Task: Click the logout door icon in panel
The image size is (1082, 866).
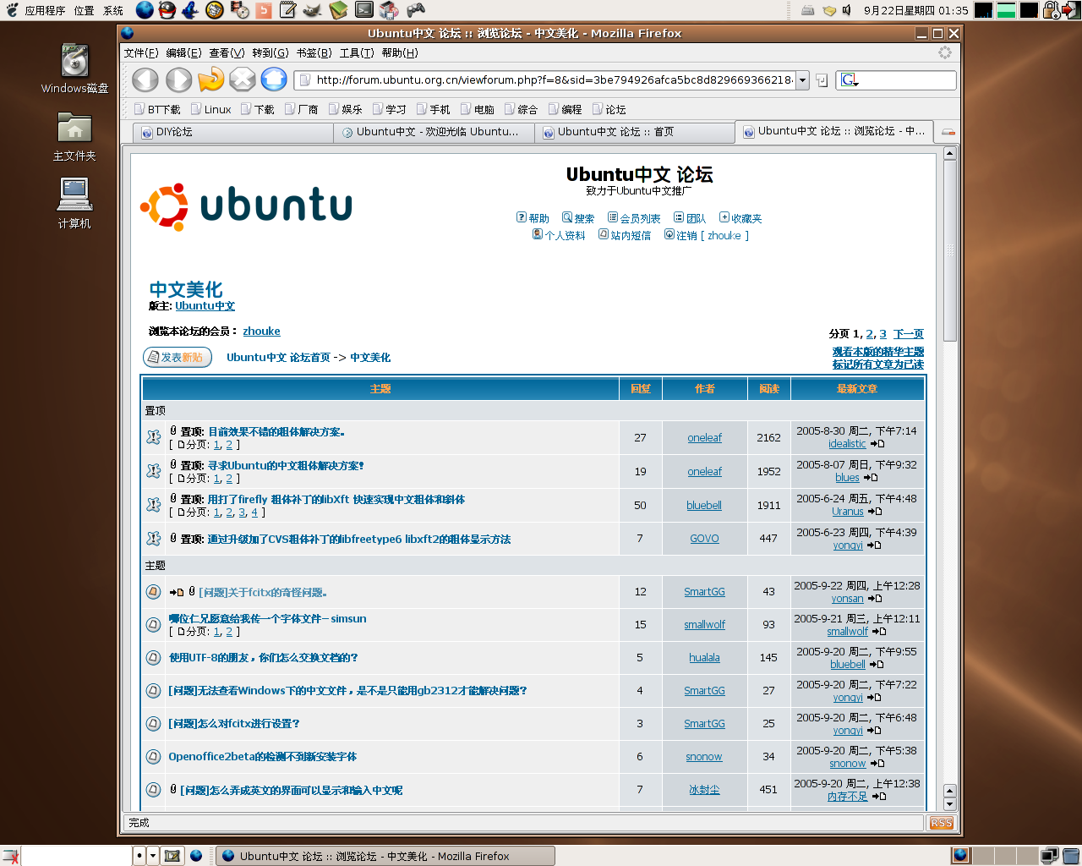Action: click(x=1070, y=10)
